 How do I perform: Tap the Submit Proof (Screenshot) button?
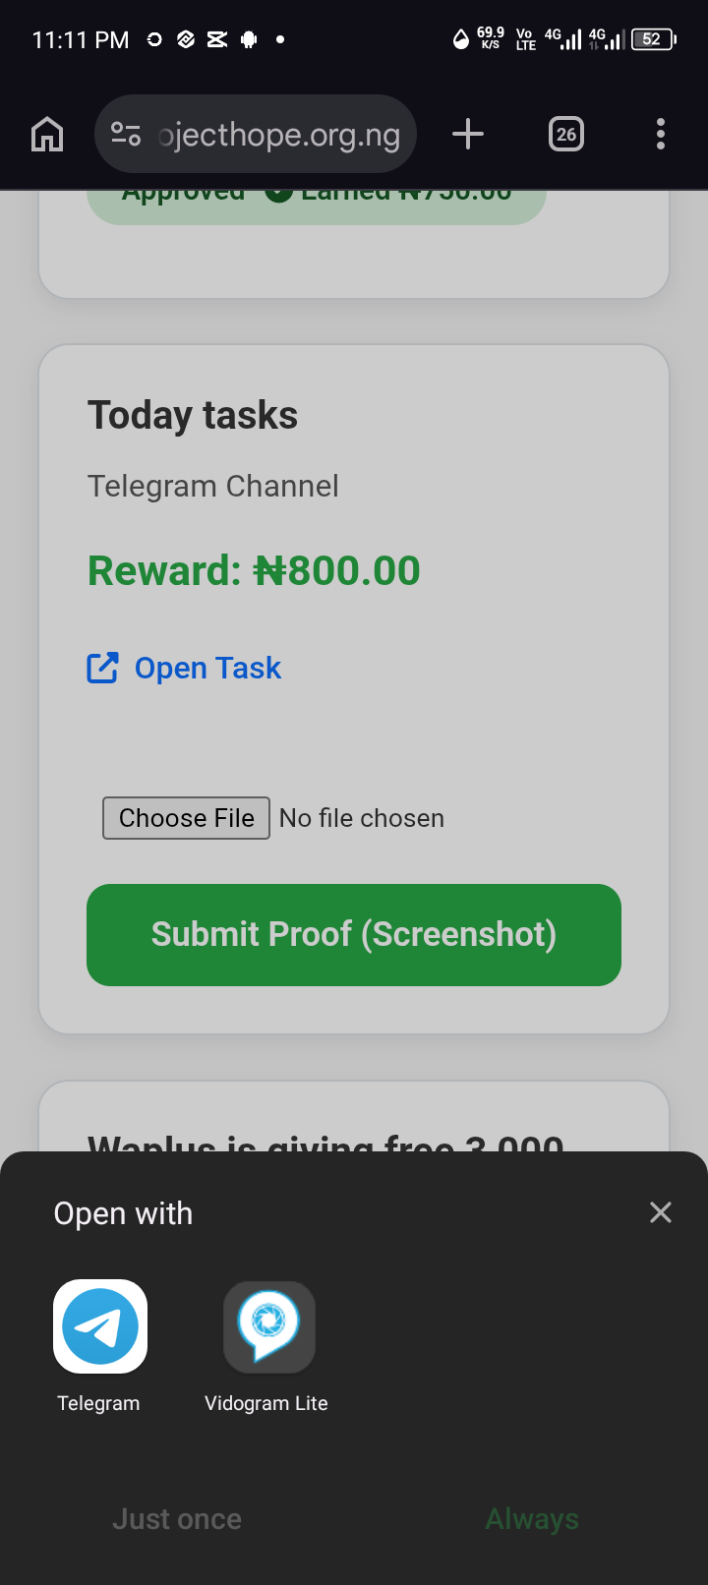click(354, 934)
